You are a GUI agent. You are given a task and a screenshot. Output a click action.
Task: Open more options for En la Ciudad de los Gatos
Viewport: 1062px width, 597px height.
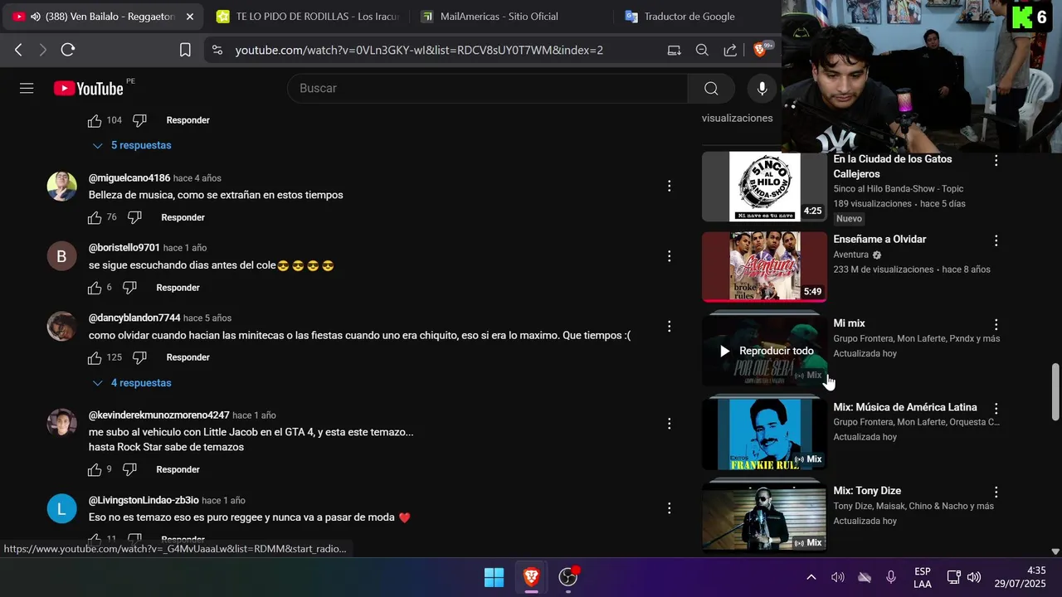pyautogui.click(x=996, y=160)
